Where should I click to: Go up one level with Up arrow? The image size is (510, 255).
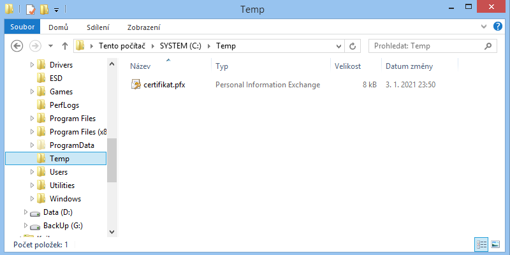click(64, 46)
